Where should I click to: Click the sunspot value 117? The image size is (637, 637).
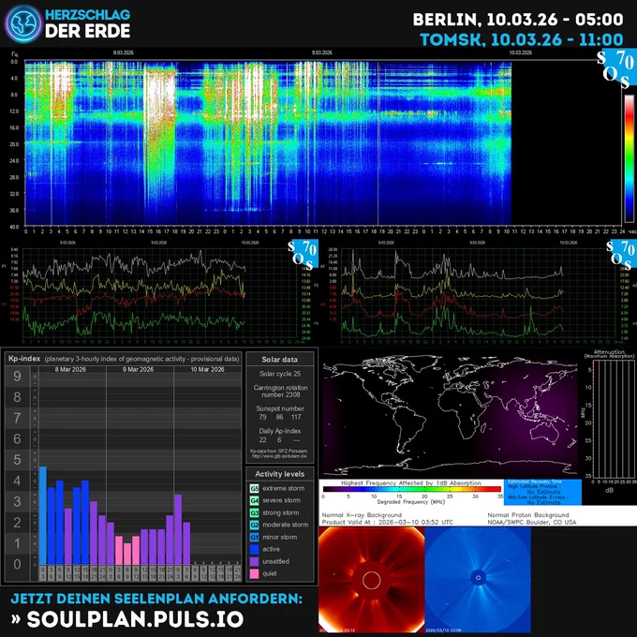click(296, 417)
